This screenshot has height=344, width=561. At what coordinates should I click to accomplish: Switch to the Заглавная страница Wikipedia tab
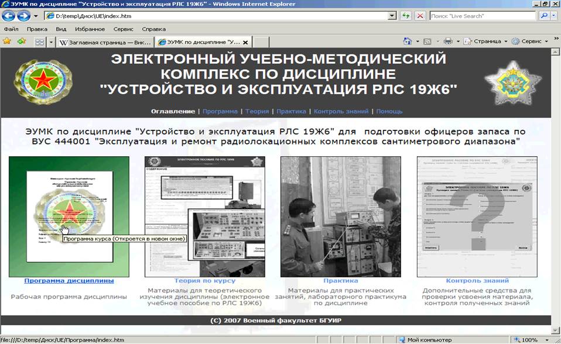pos(104,42)
